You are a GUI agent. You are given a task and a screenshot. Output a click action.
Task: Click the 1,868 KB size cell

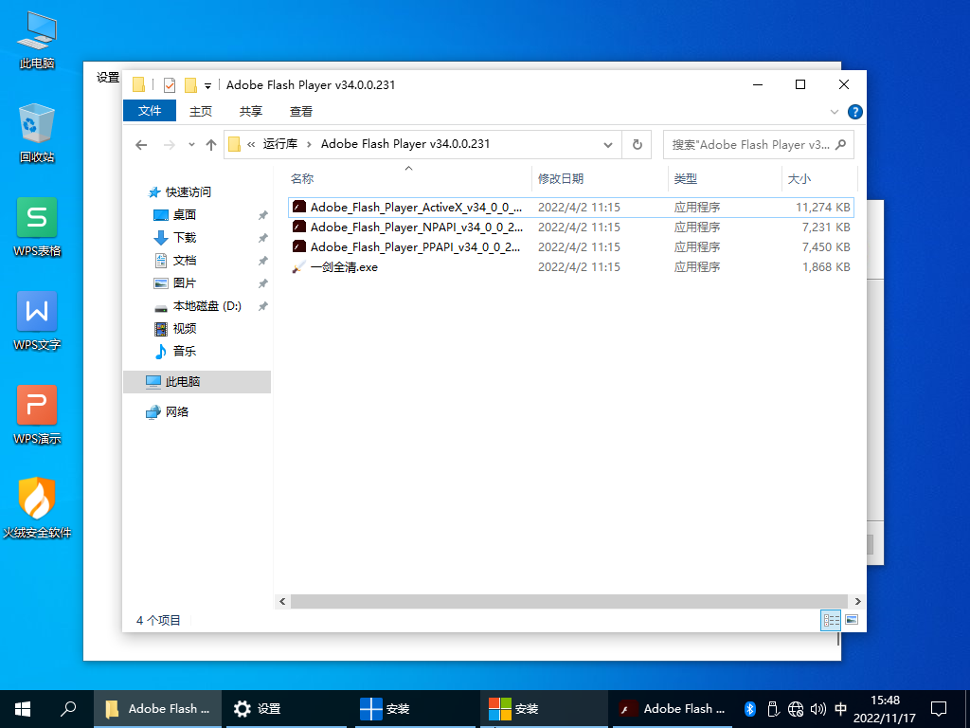(826, 266)
